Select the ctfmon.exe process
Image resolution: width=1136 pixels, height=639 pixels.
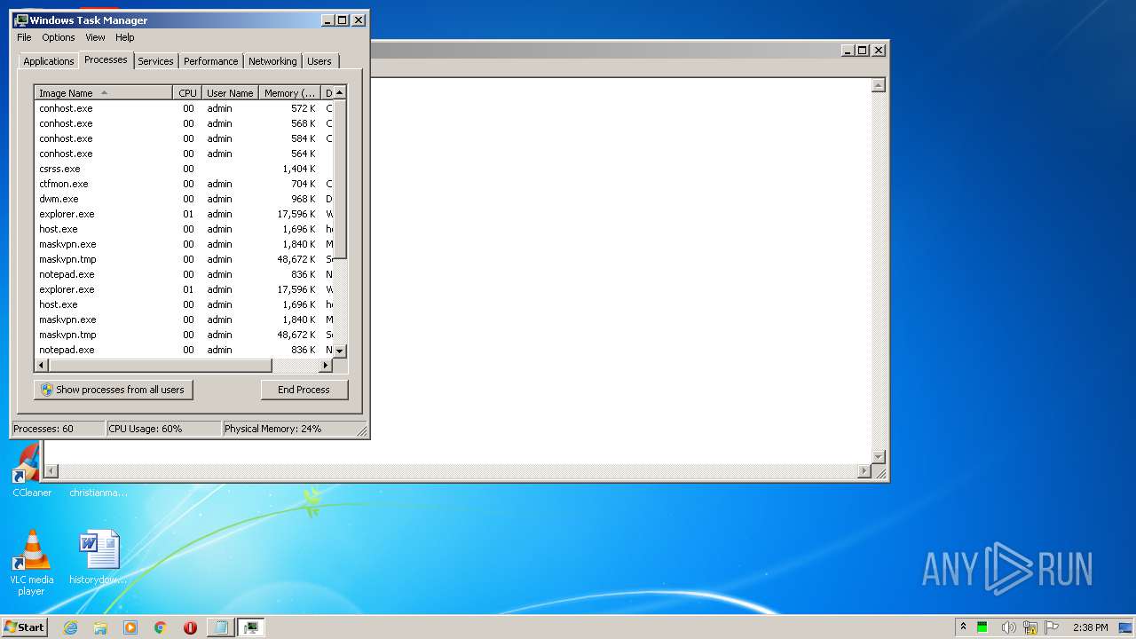click(184, 184)
